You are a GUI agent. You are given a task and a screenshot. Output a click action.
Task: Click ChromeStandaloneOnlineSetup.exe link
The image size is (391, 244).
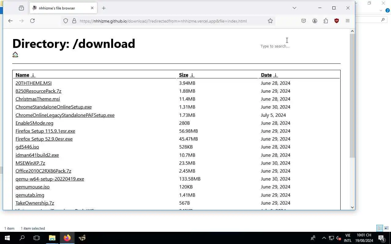tap(53, 107)
